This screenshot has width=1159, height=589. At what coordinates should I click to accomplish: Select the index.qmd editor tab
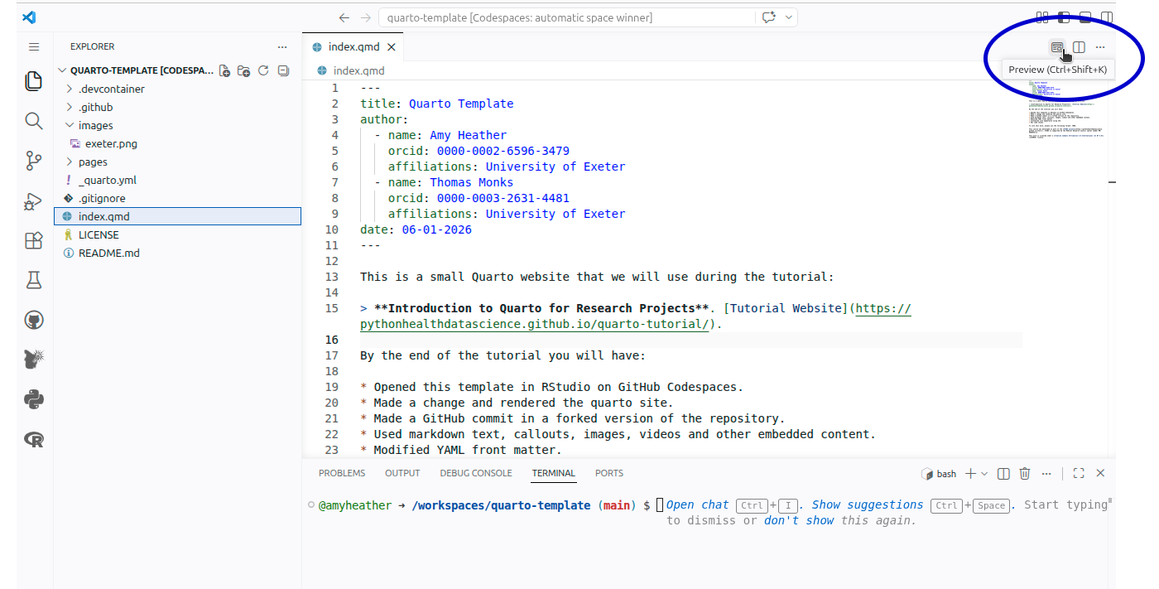(x=353, y=47)
